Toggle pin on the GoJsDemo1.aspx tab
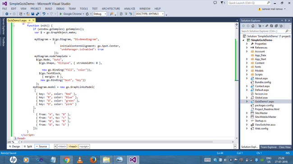293x164 pixels. click(x=29, y=20)
